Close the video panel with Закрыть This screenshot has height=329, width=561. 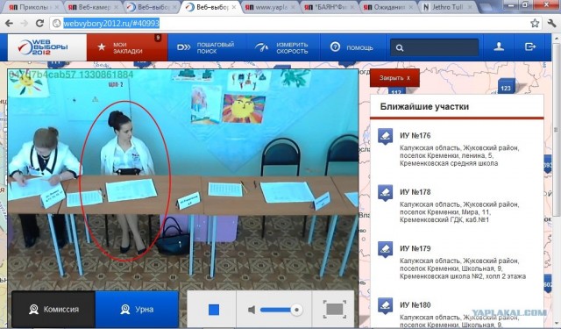coord(394,78)
